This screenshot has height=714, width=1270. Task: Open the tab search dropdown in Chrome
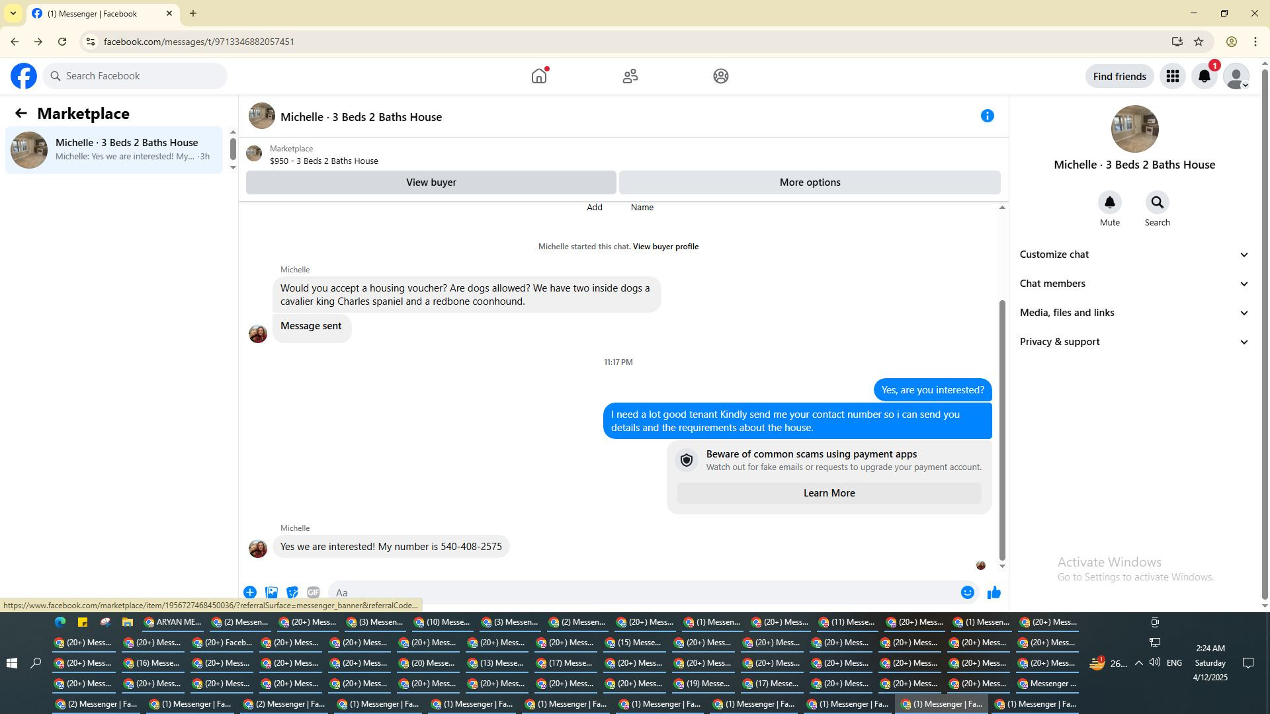[x=13, y=13]
